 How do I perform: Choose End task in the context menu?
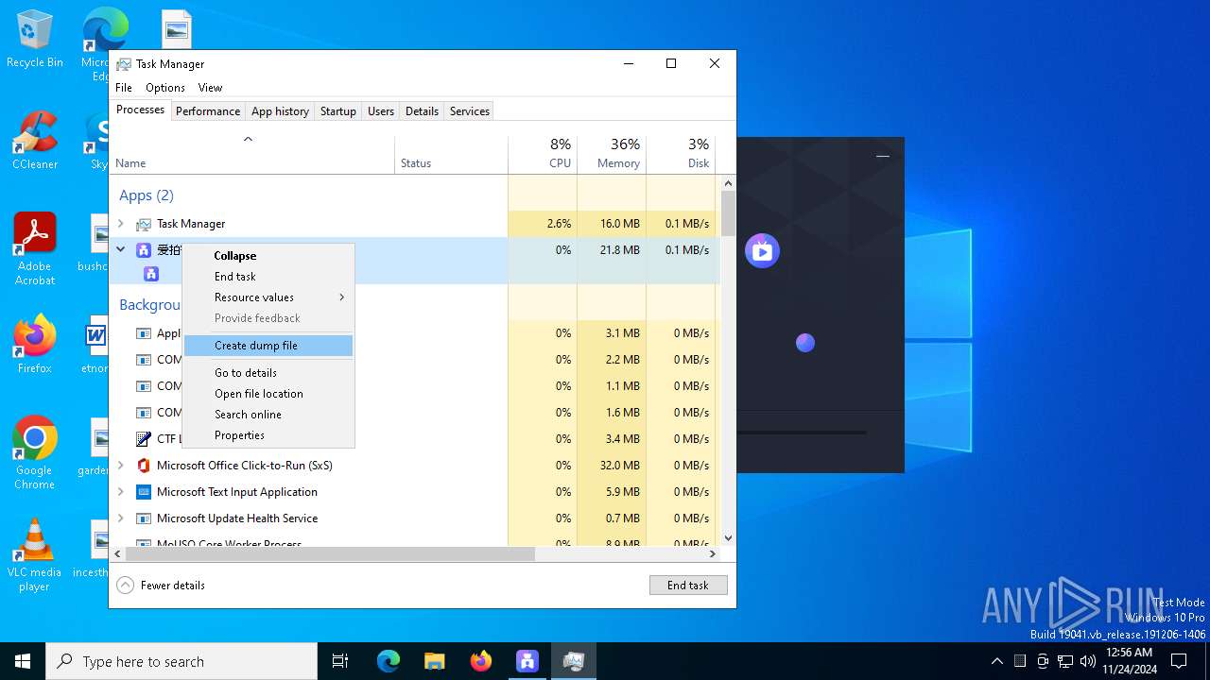coord(268,277)
